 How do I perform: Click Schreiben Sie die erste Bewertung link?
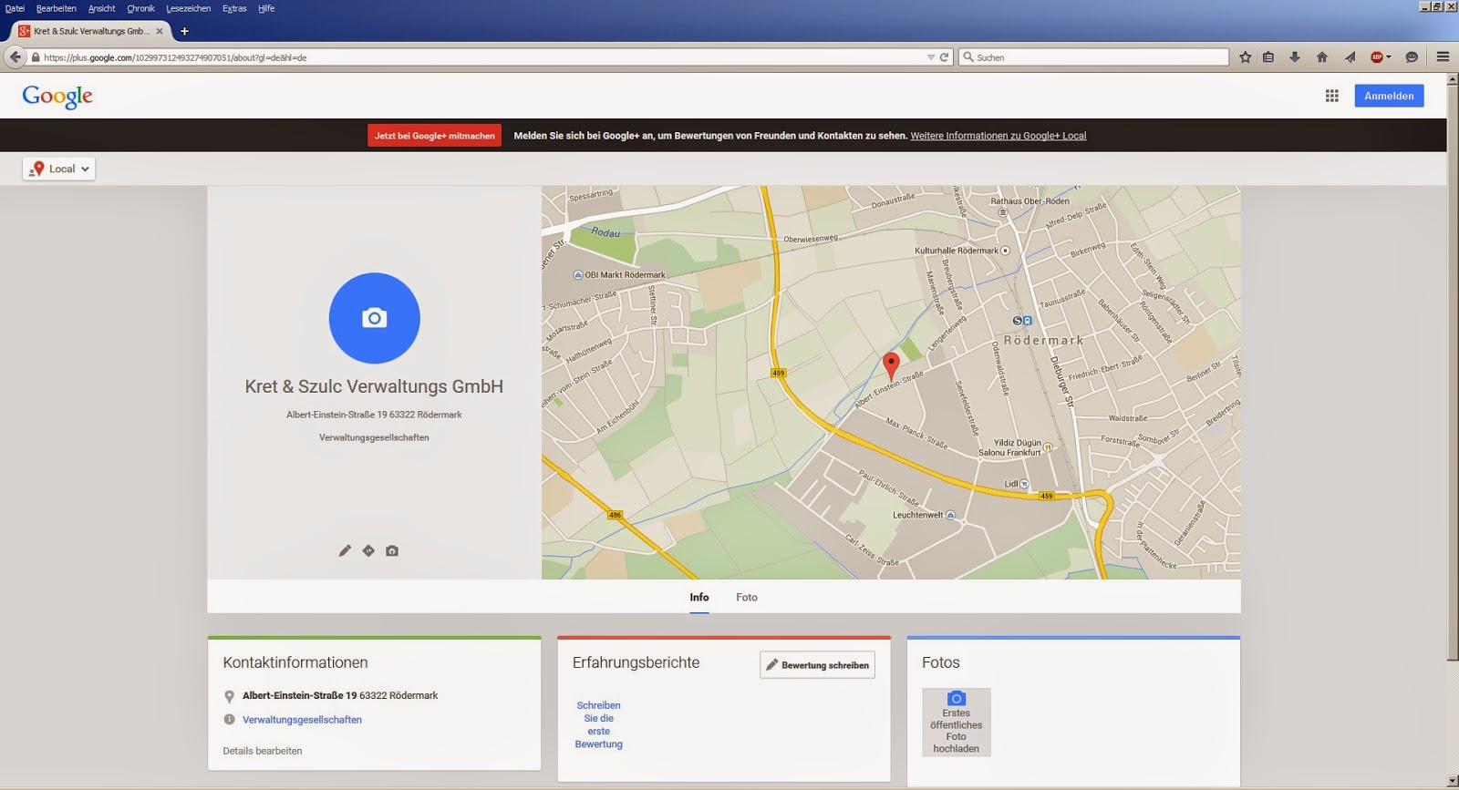tap(599, 724)
